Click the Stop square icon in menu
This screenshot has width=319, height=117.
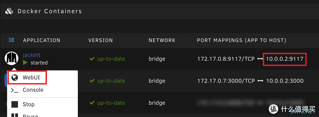pos(15,104)
